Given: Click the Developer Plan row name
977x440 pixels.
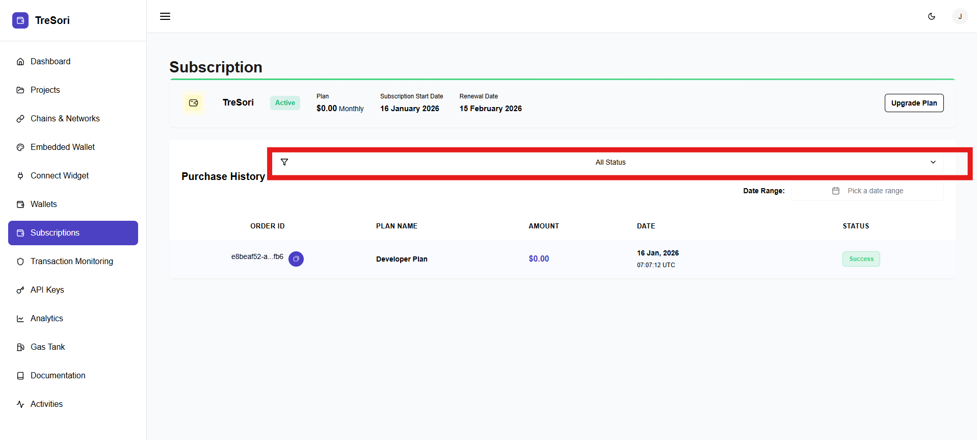Looking at the screenshot, I should [402, 259].
